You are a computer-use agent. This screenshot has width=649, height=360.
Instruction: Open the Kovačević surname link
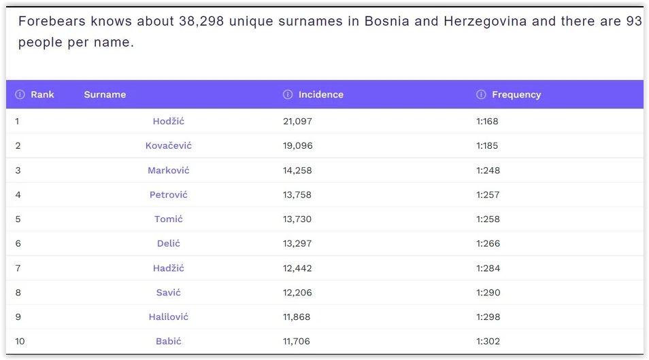point(169,145)
